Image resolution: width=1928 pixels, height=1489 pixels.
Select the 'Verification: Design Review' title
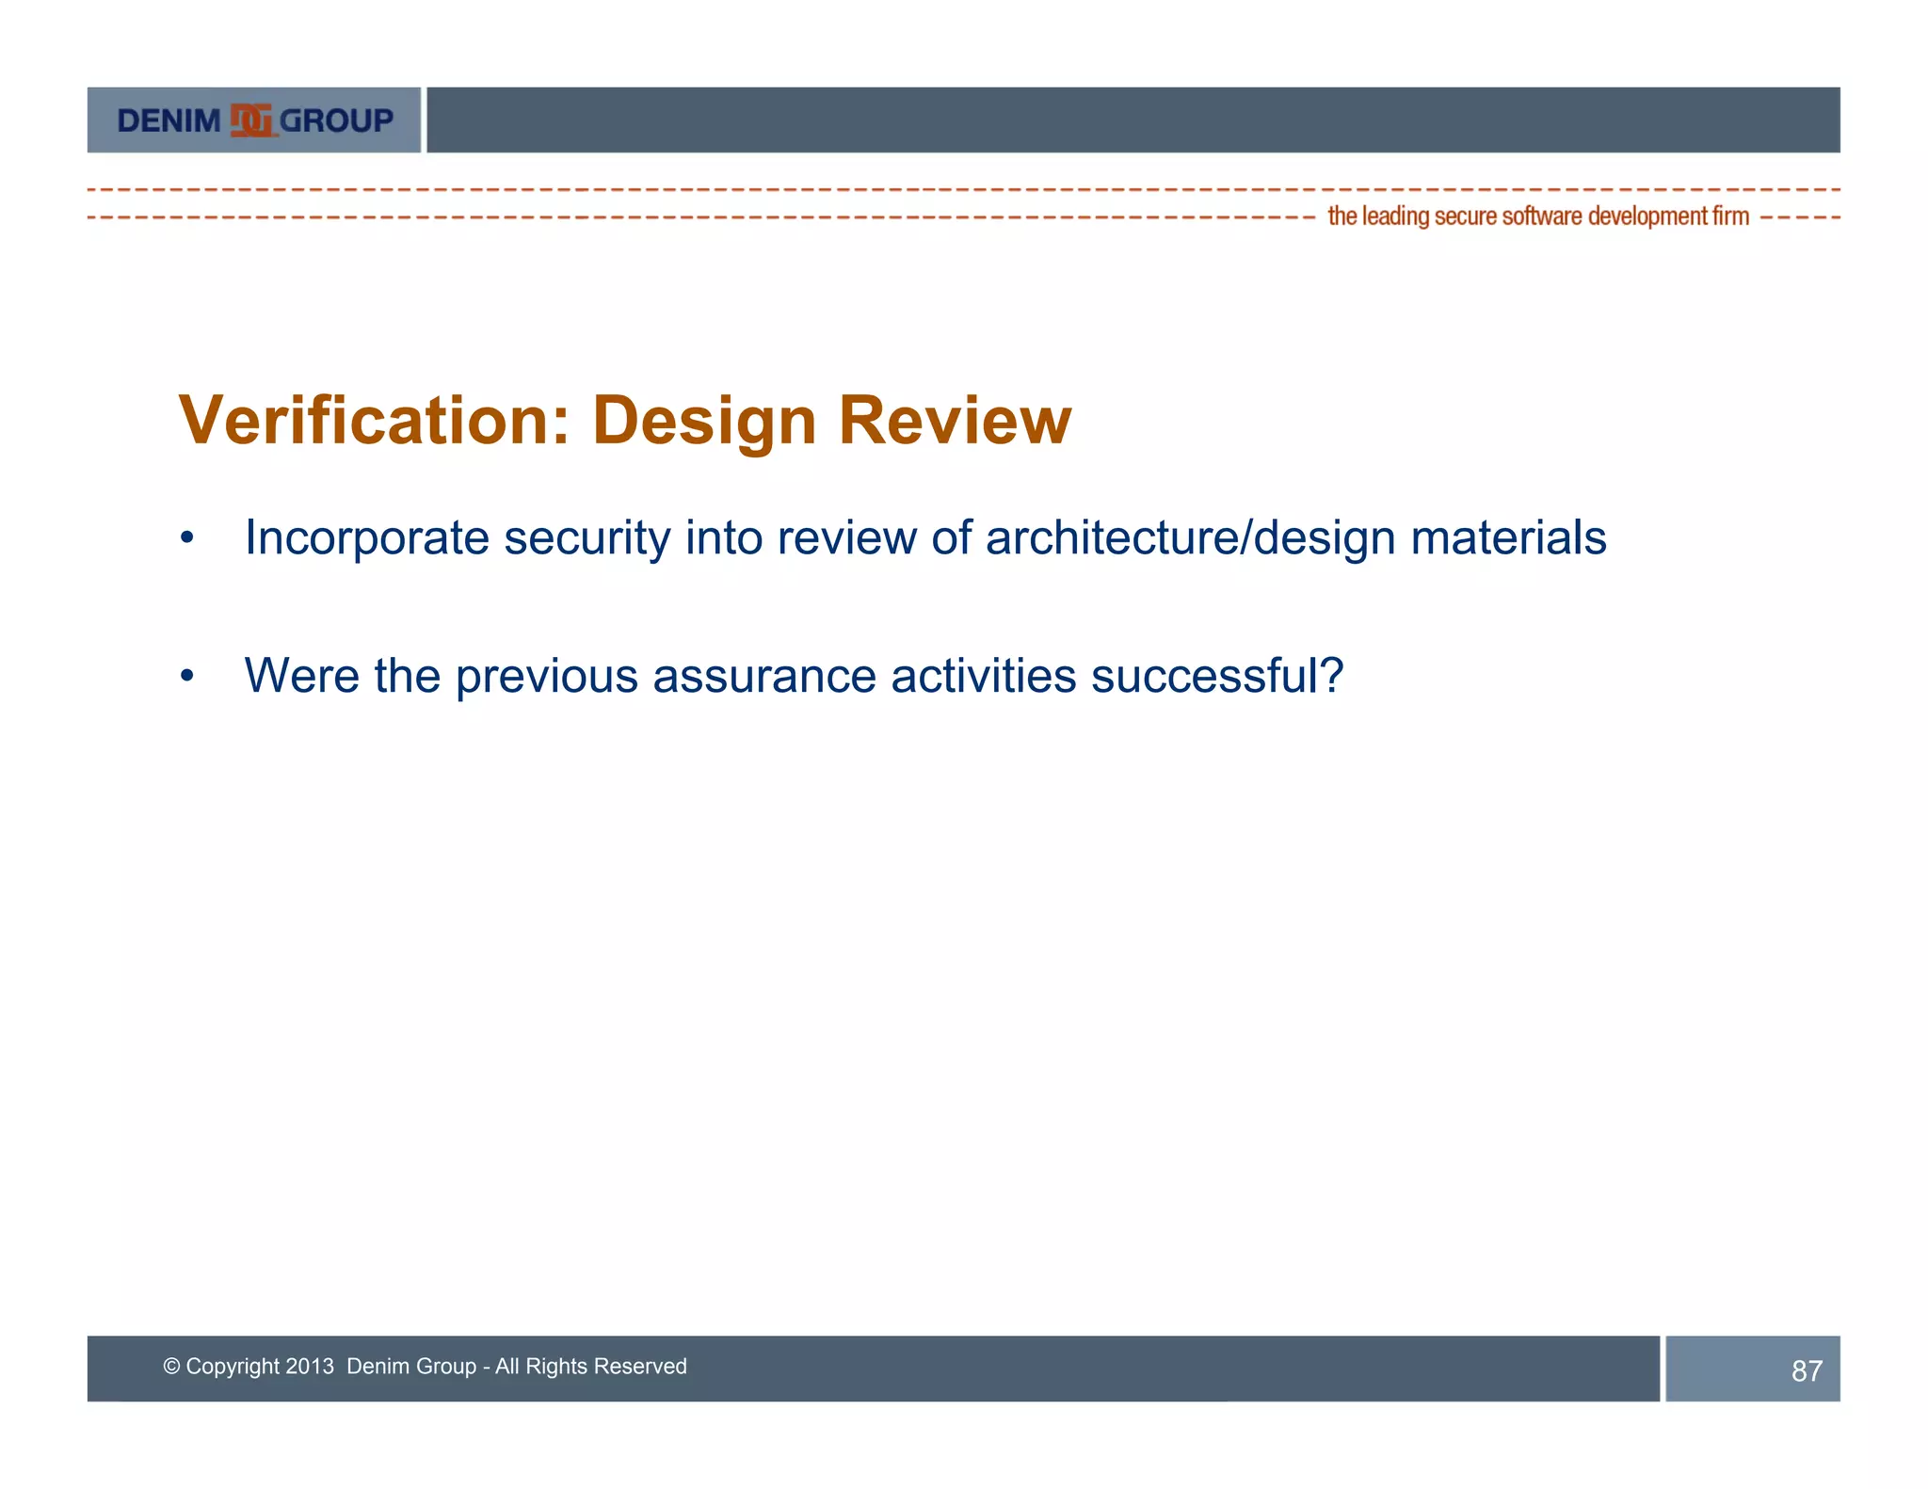[x=624, y=420]
